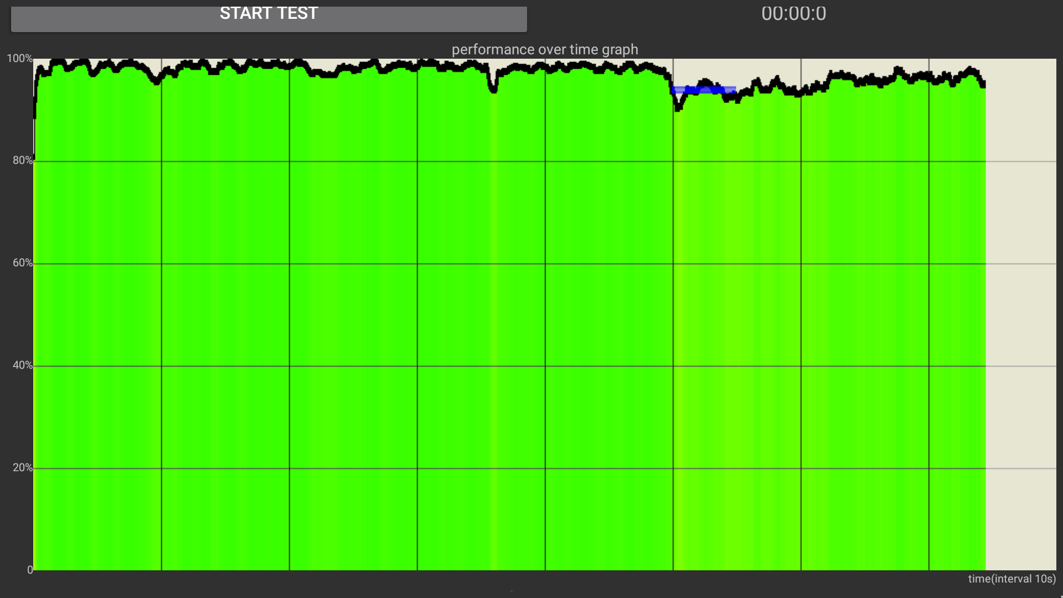This screenshot has width=1063, height=598.
Task: Click the 20% gridline in beige region
Action: 1020,468
